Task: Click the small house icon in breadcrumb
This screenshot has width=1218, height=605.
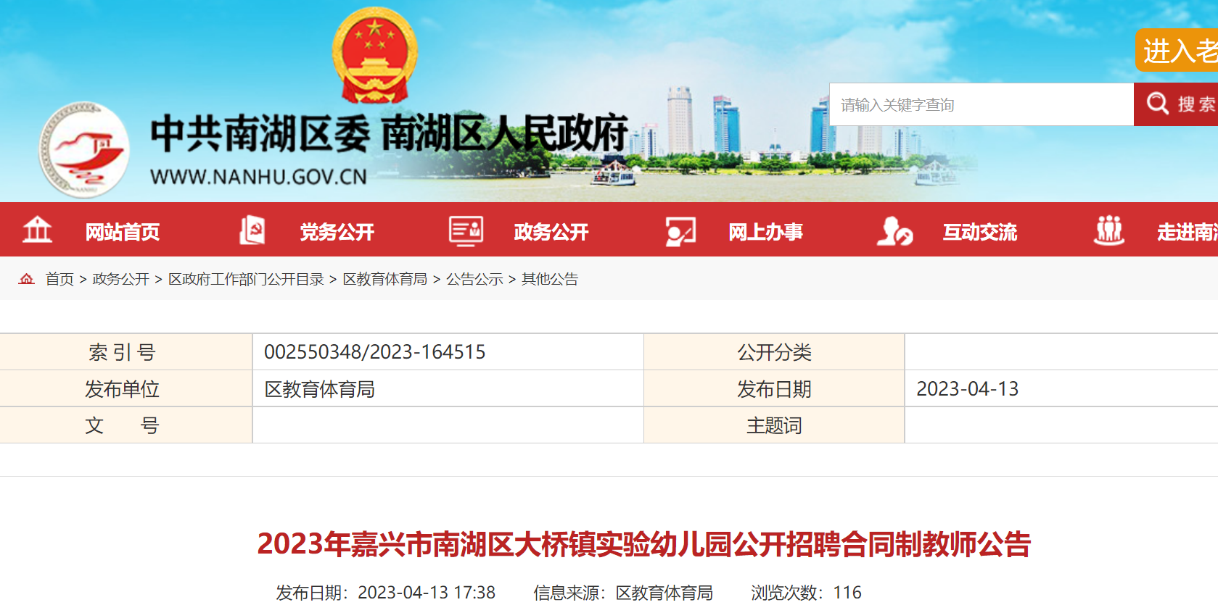Action: pyautogui.click(x=27, y=279)
